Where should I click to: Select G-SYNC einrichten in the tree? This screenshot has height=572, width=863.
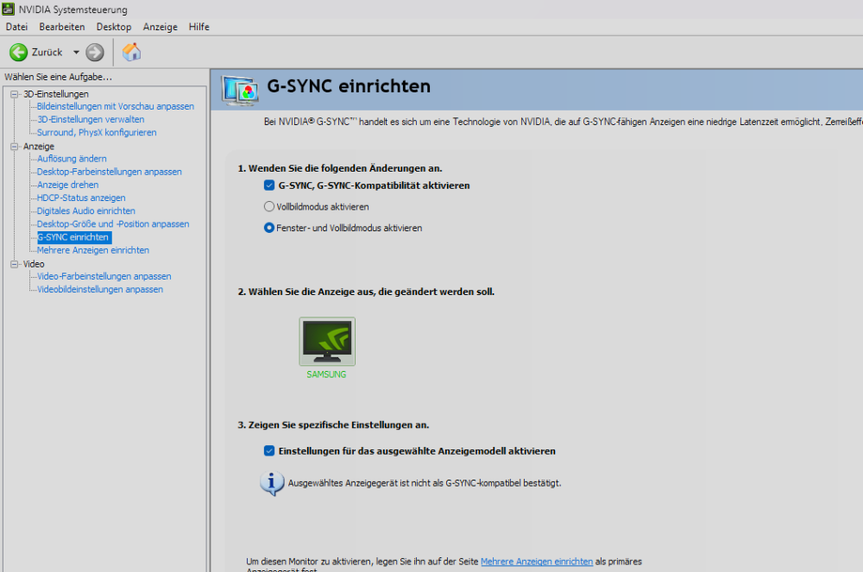tap(74, 237)
